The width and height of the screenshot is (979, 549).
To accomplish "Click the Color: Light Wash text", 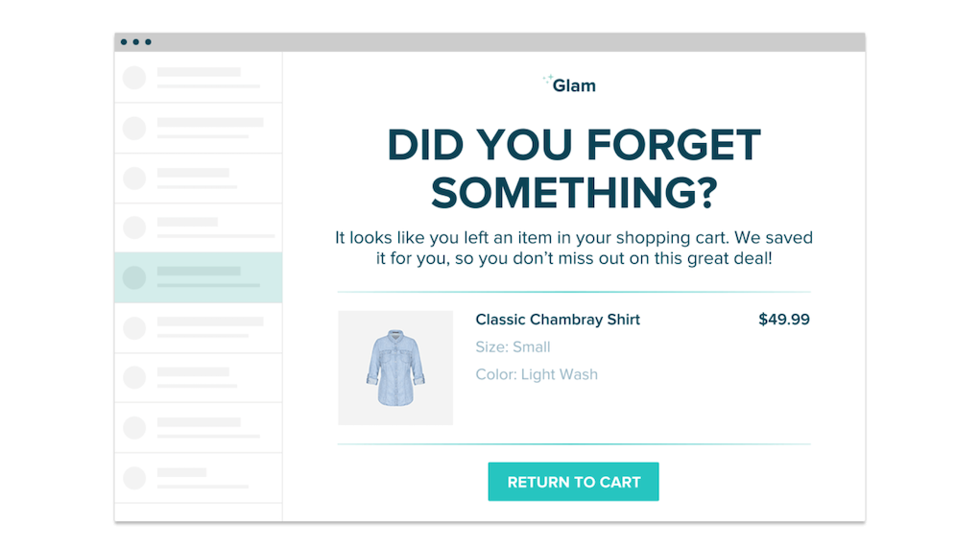I will [537, 374].
